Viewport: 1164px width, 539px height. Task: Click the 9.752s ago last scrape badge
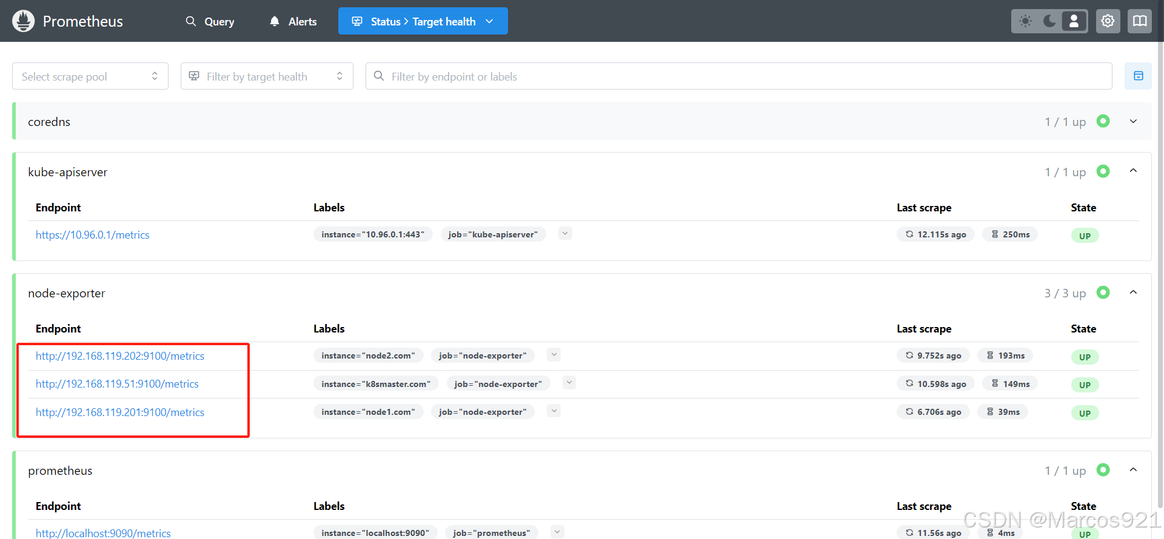933,355
